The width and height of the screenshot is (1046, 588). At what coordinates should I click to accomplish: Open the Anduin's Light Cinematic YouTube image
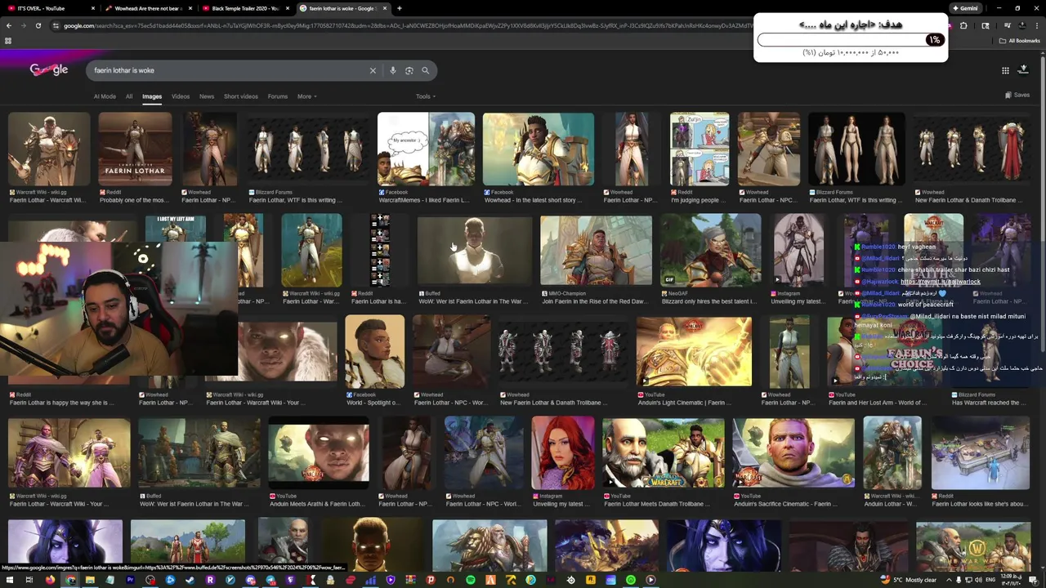point(693,352)
